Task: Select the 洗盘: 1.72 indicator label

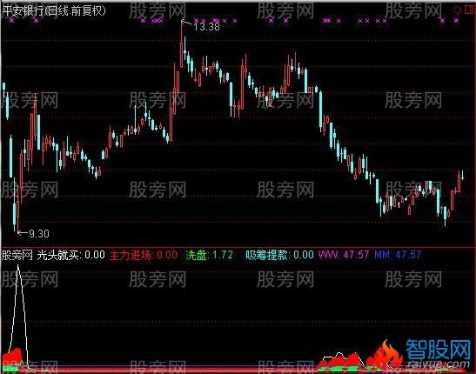Action: [x=209, y=255]
